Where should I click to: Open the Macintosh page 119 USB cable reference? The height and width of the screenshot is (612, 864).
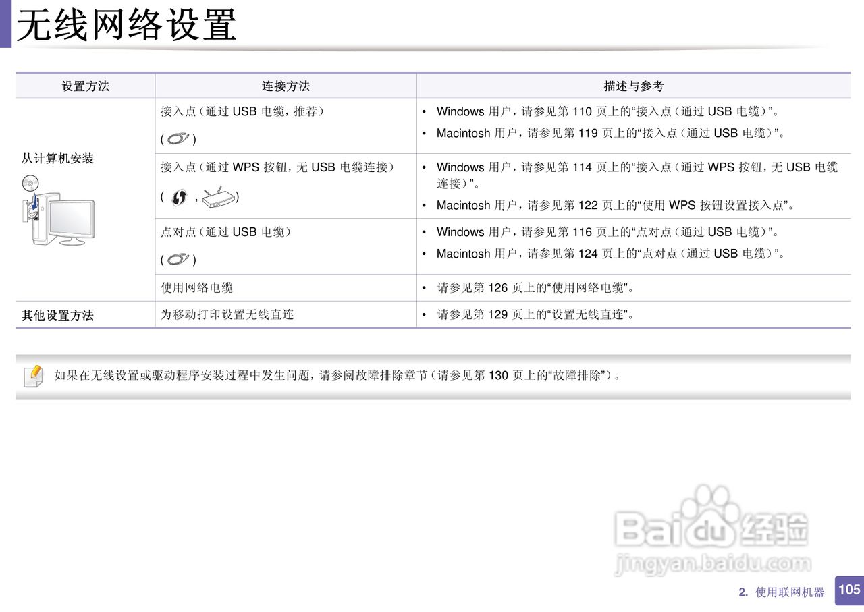click(x=612, y=133)
